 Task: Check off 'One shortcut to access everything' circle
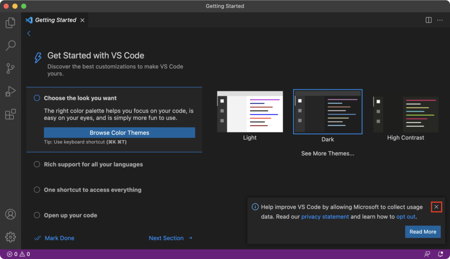coord(37,190)
